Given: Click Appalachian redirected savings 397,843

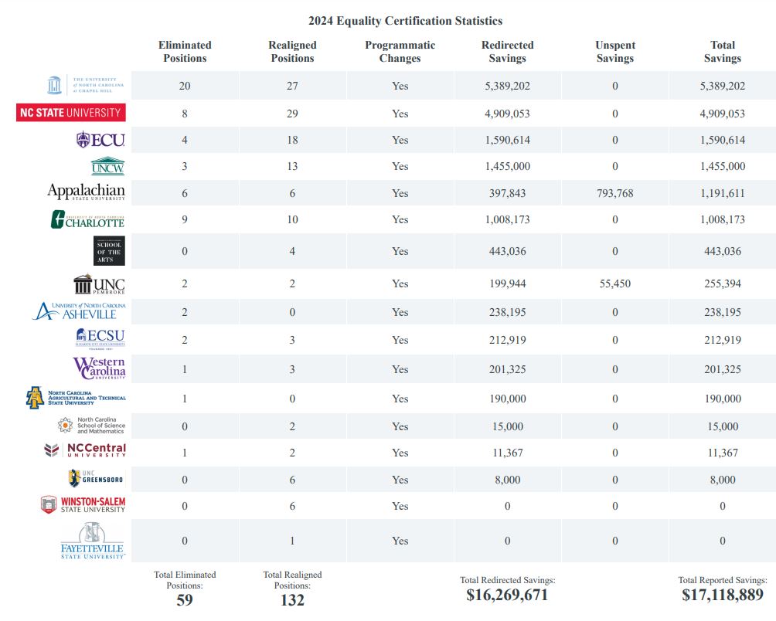Looking at the screenshot, I should [507, 193].
